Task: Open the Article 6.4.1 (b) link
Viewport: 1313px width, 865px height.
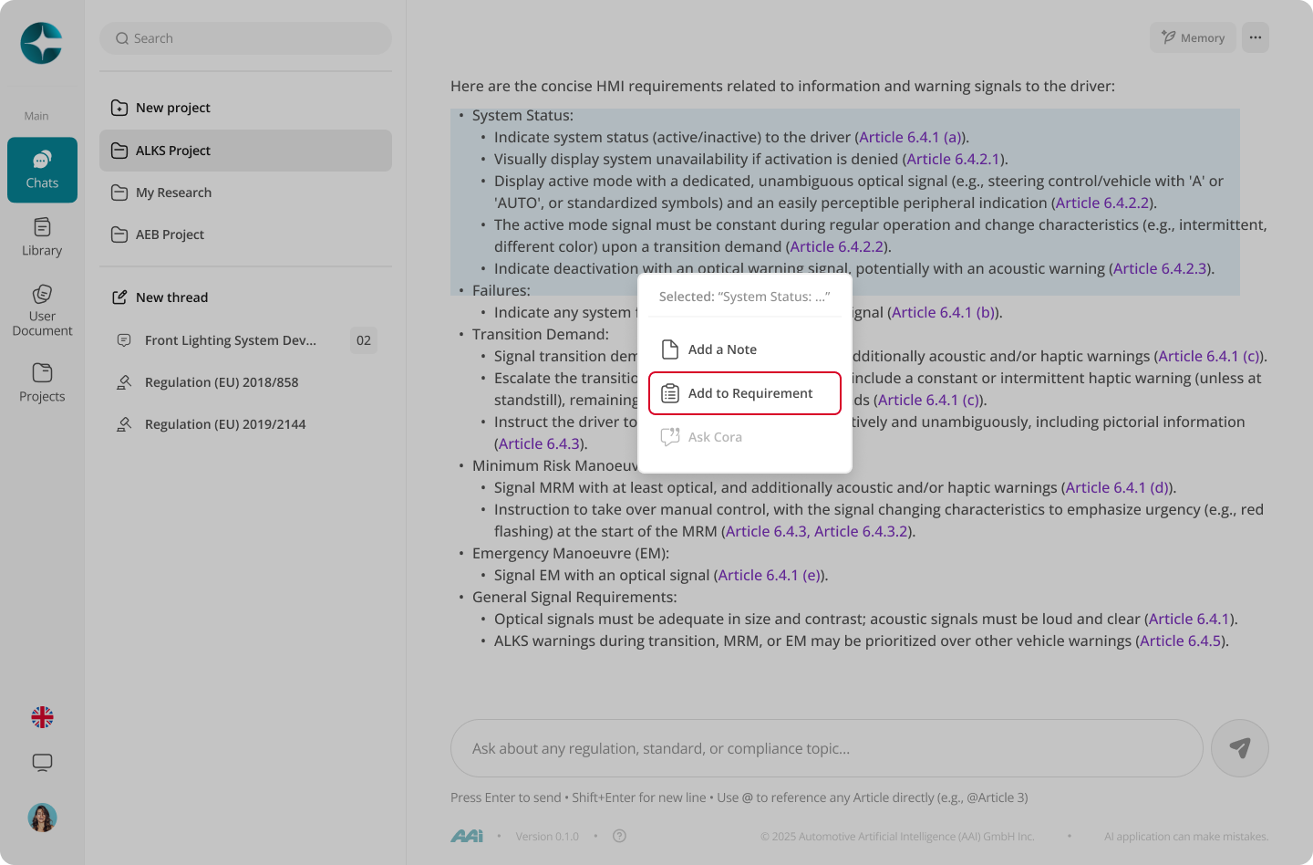Action: click(x=944, y=312)
